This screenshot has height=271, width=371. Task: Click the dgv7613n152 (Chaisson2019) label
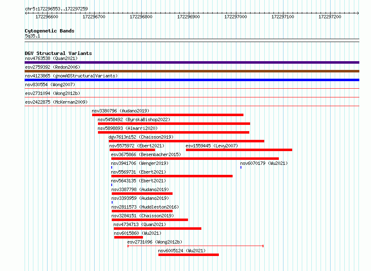(141, 137)
